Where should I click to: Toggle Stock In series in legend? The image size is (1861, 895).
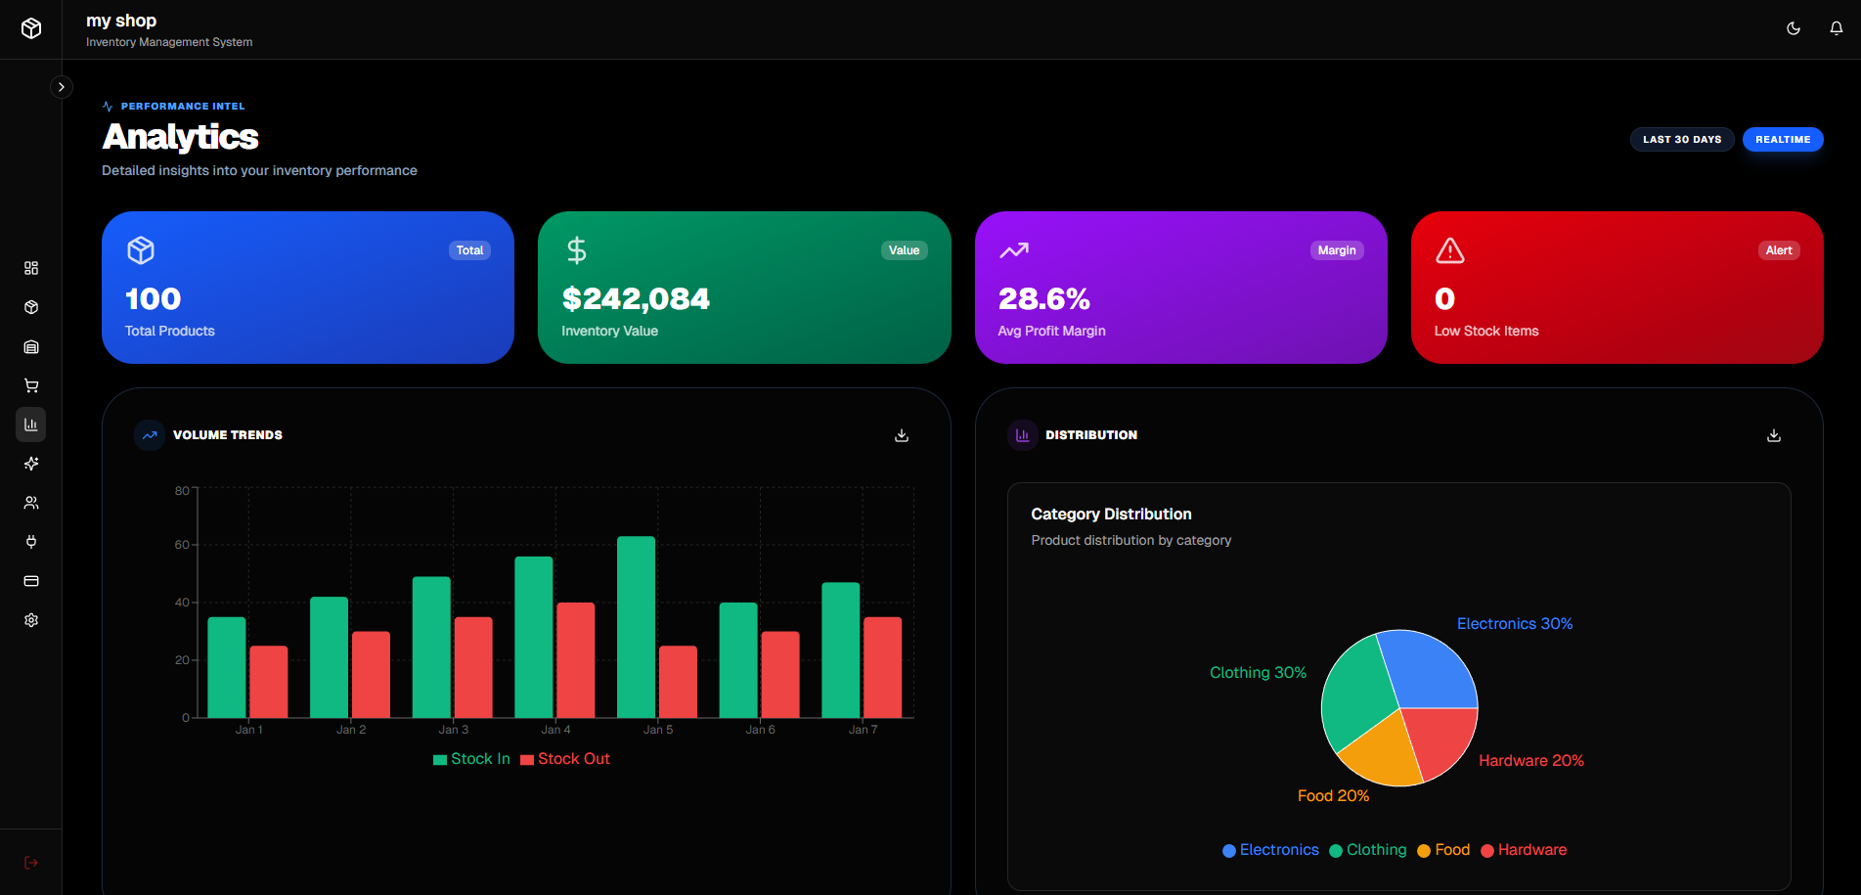coord(471,758)
